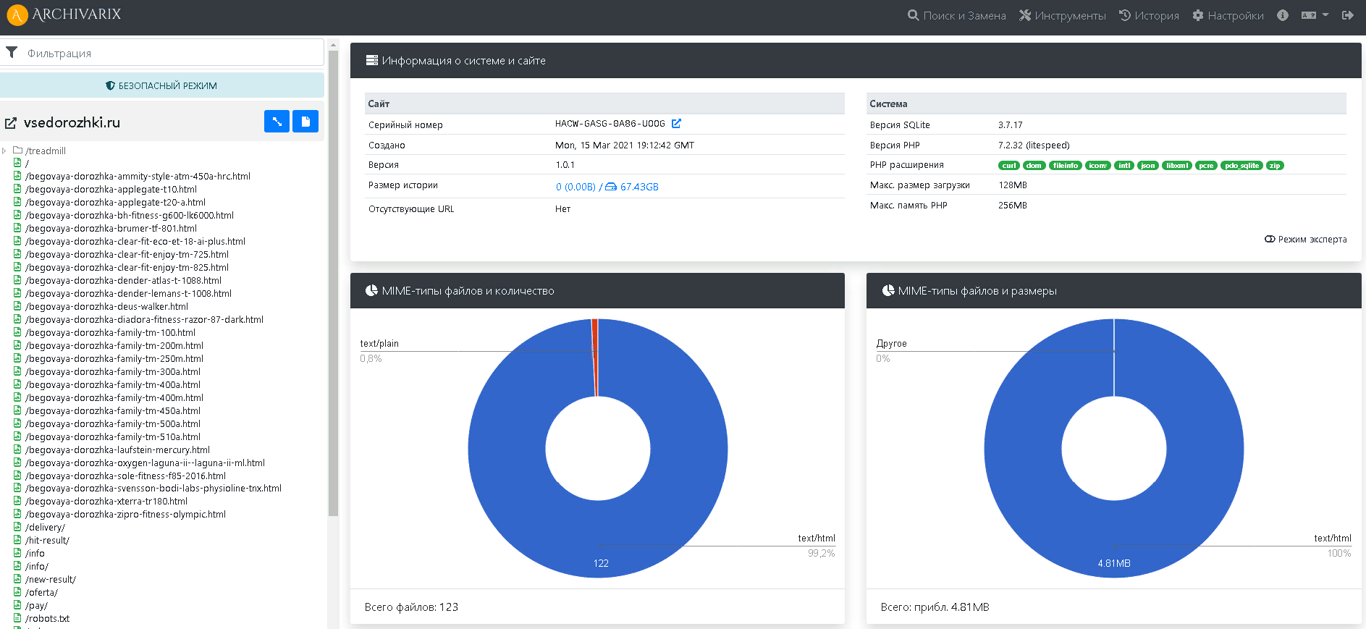Toggle Режим эксперта expert mode
Viewport: 1366px width, 629px height.
coord(1305,240)
